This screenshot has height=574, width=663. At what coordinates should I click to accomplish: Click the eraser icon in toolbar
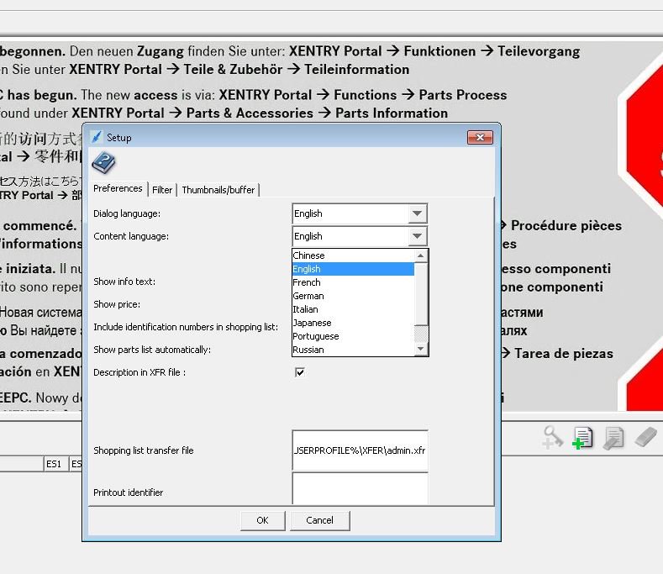coord(645,436)
